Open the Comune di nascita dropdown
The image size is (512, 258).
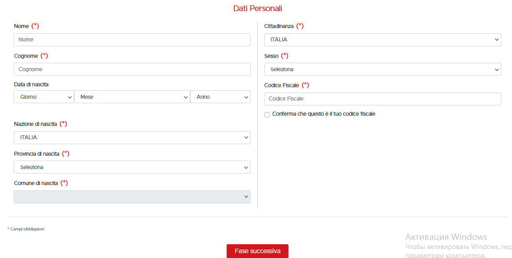(x=132, y=197)
